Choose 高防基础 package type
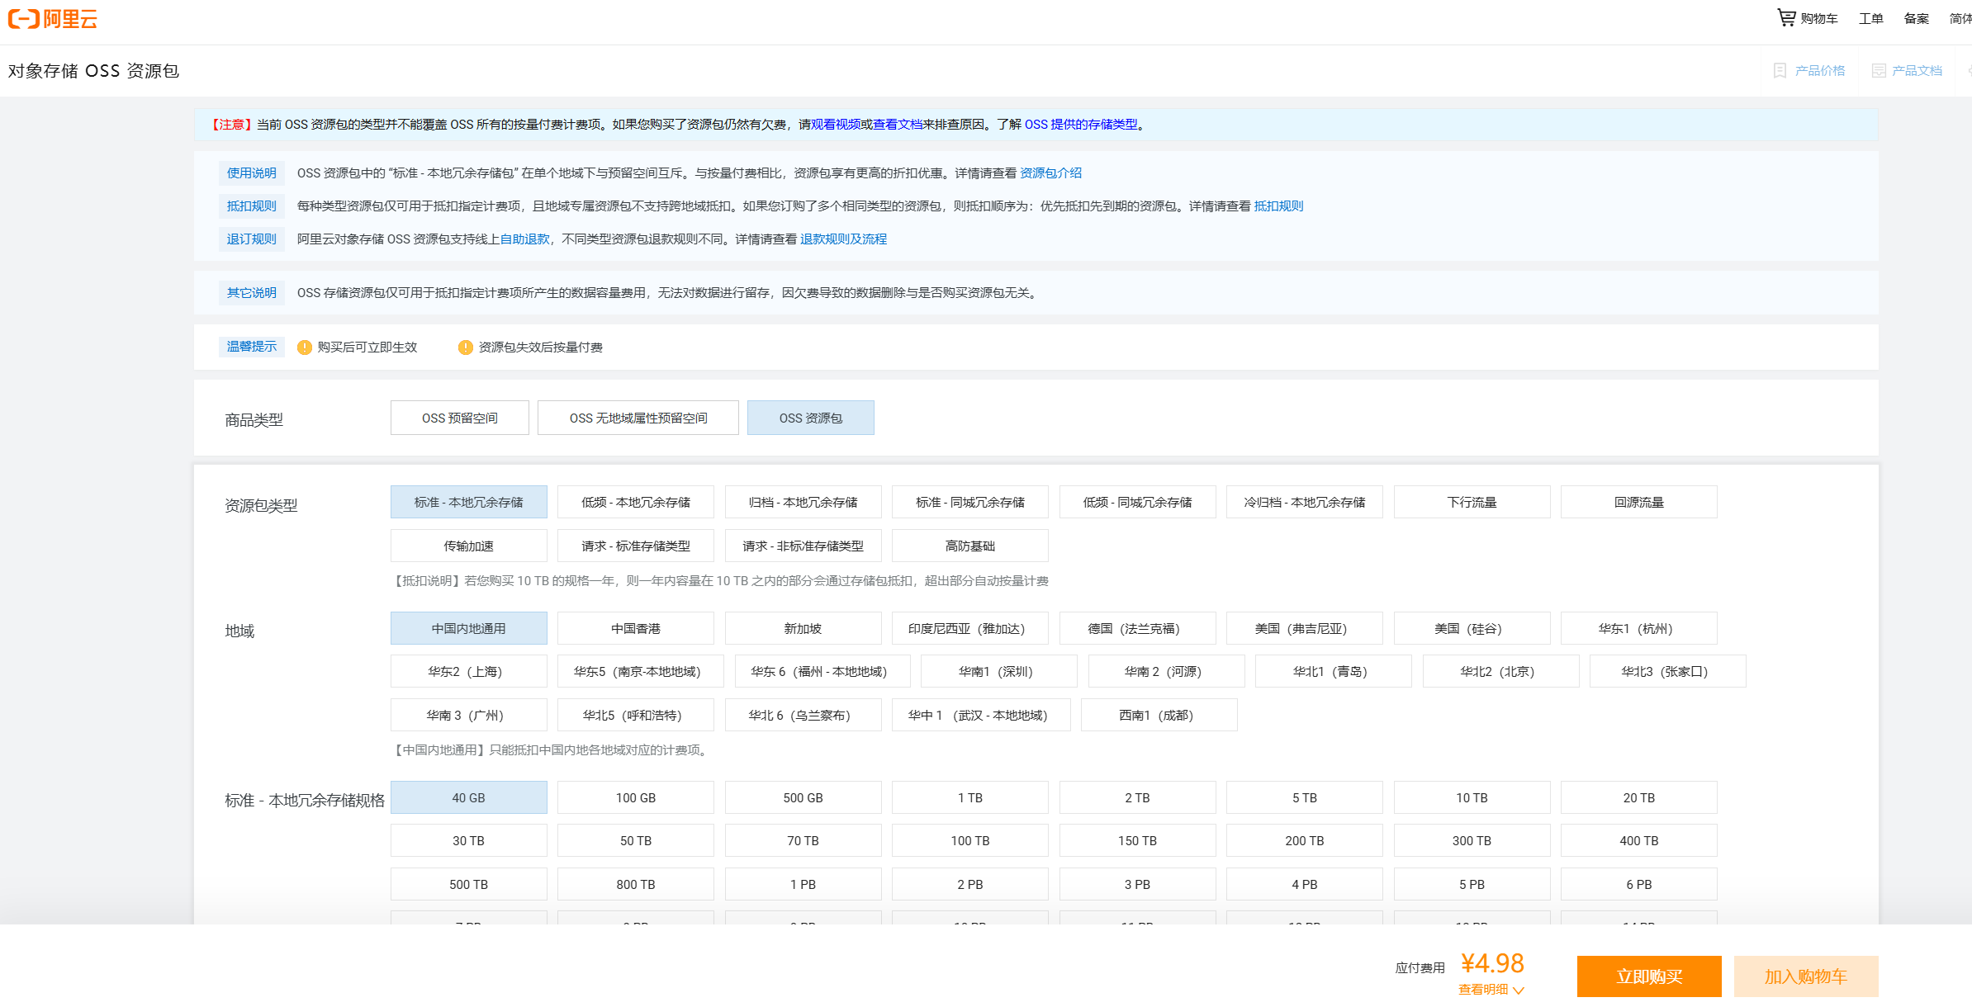Image resolution: width=1972 pixels, height=1007 pixels. (970, 546)
